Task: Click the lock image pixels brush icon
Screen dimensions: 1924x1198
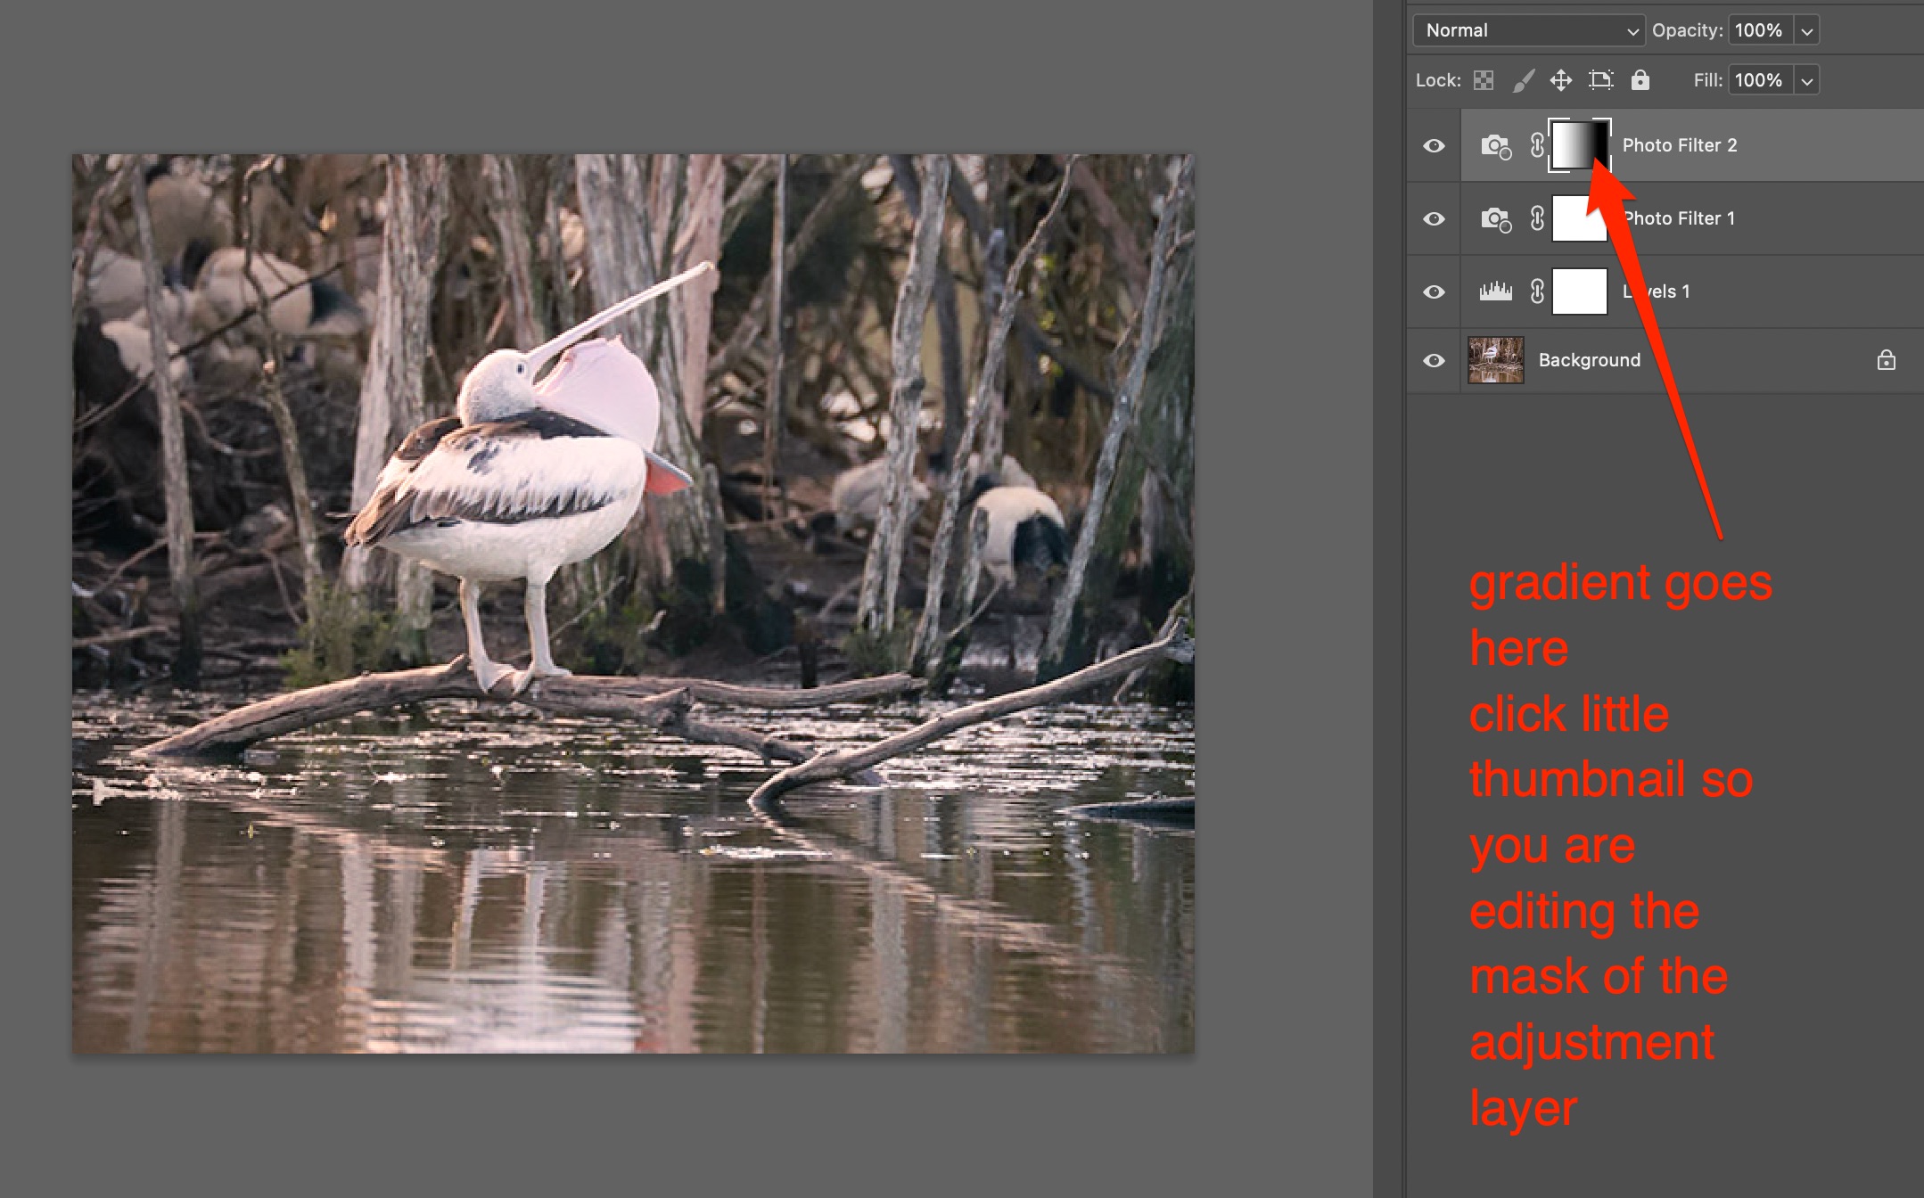Action: (1524, 80)
